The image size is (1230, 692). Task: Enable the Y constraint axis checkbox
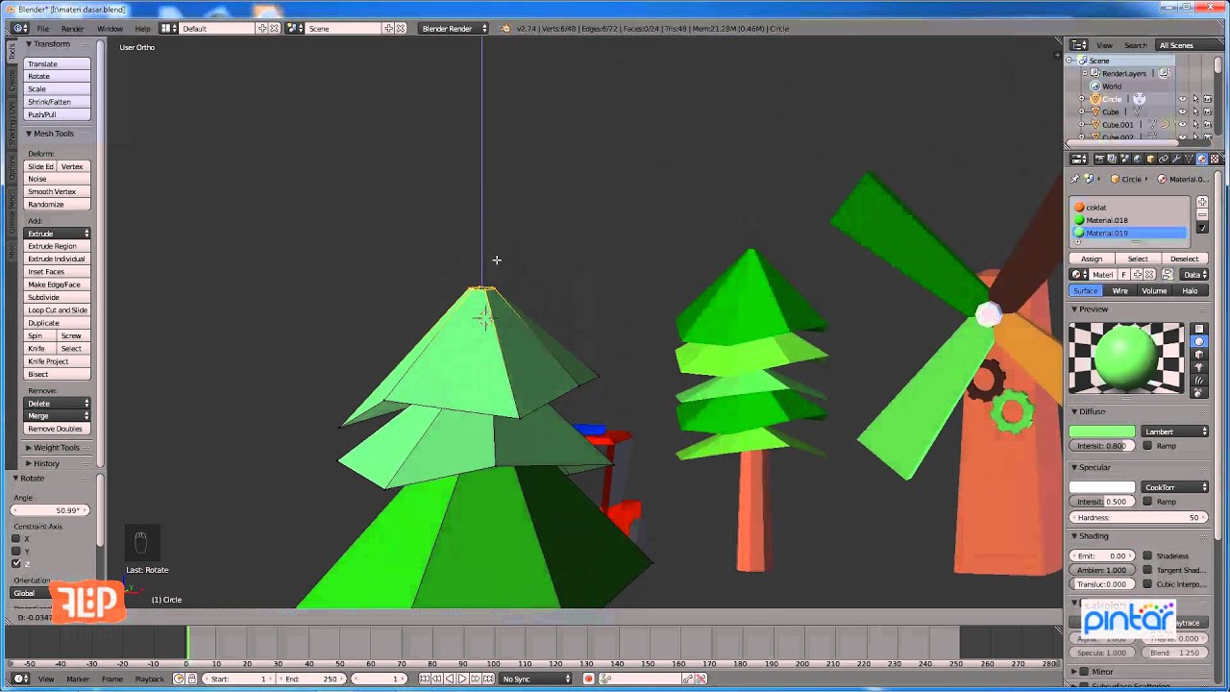click(16, 551)
